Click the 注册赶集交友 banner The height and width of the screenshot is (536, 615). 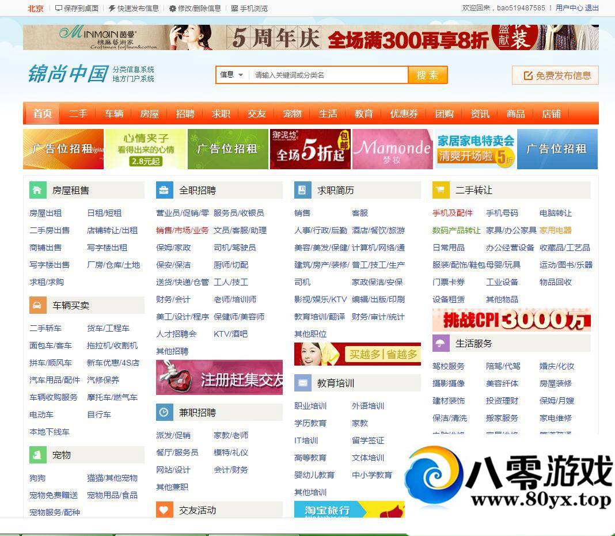(219, 377)
